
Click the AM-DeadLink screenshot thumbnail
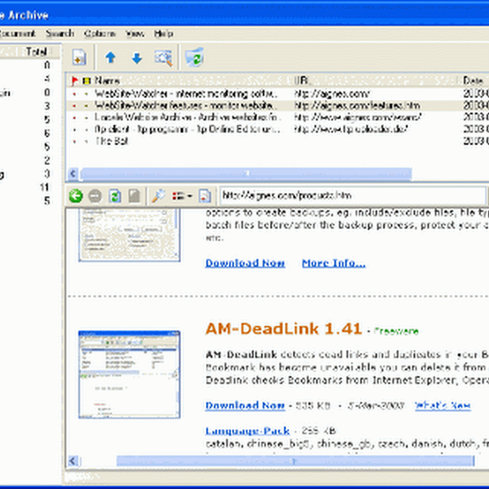click(129, 374)
